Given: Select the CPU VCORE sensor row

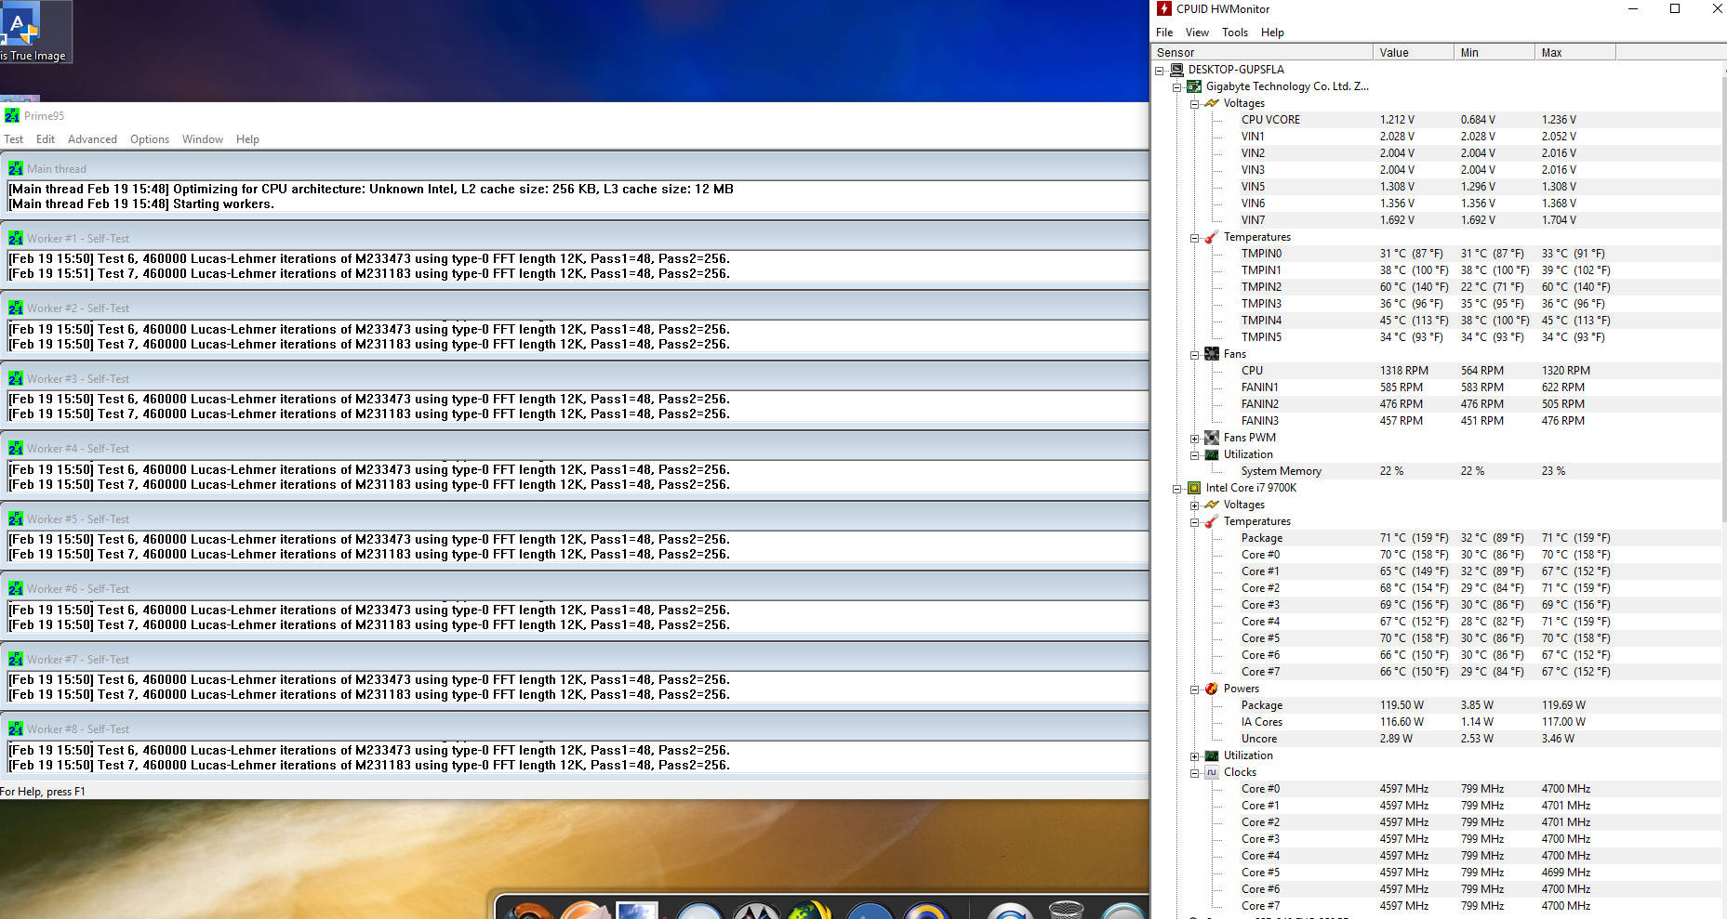Looking at the screenshot, I should (x=1437, y=120).
